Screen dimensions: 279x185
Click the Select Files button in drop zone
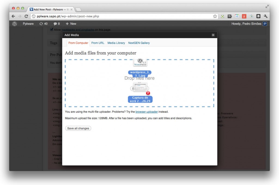coord(139,88)
